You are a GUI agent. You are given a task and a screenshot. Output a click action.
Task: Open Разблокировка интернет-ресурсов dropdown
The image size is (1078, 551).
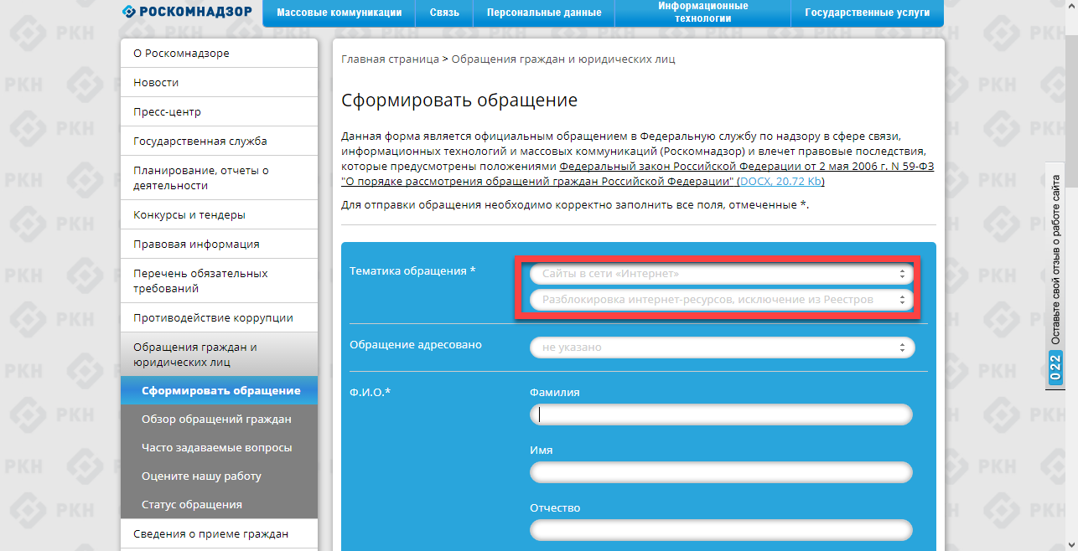722,299
